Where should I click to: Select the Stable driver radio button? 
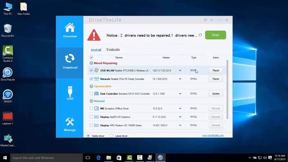88,136
